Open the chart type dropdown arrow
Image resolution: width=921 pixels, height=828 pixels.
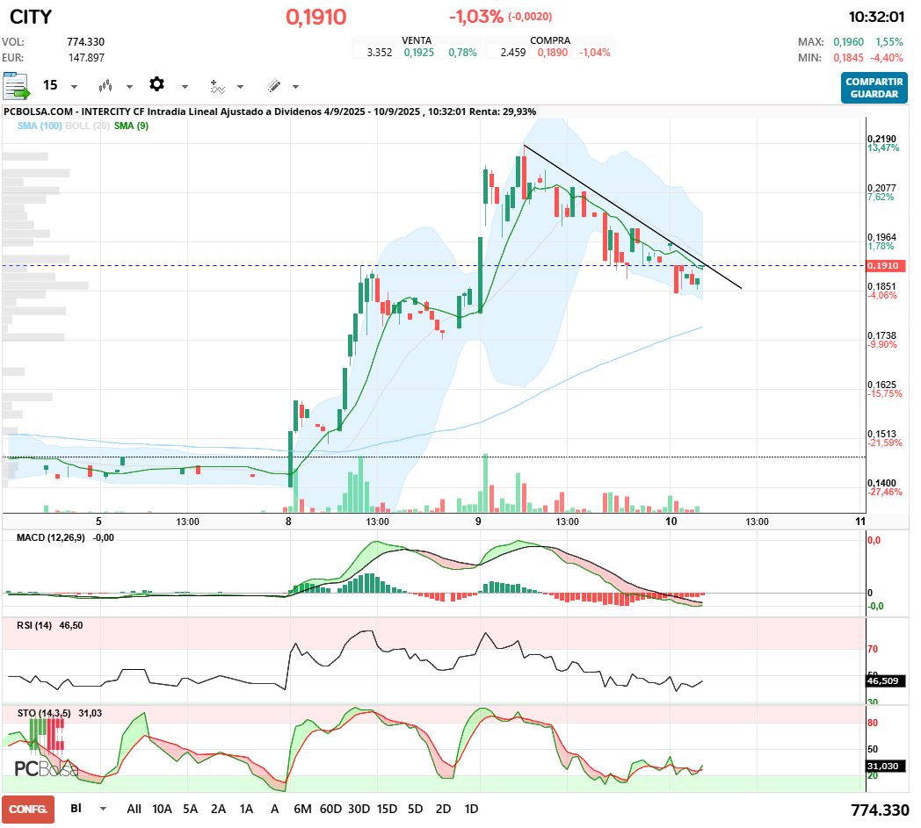tap(129, 87)
